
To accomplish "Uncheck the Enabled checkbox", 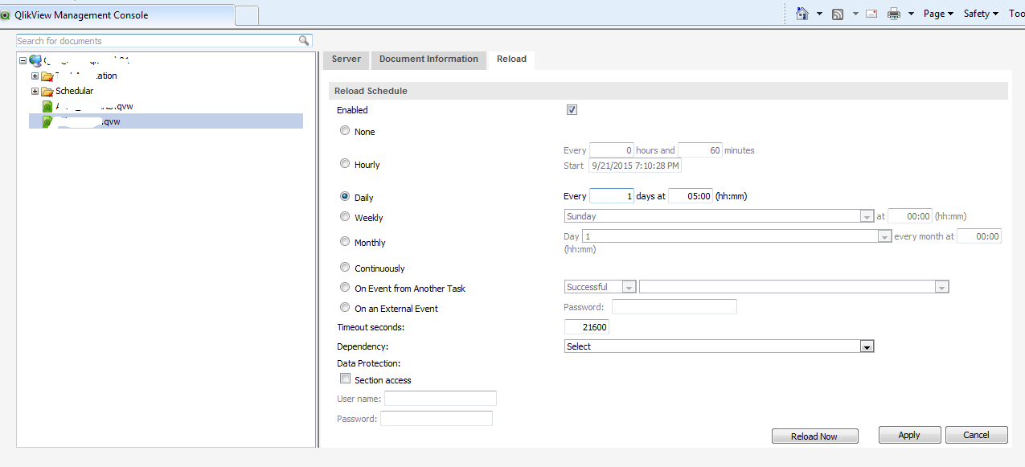I will click(x=572, y=110).
